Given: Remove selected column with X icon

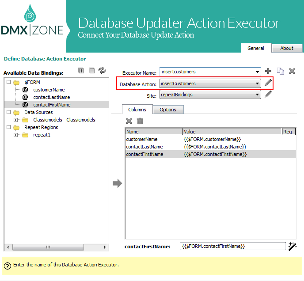Looking at the screenshot, I should tap(129, 121).
